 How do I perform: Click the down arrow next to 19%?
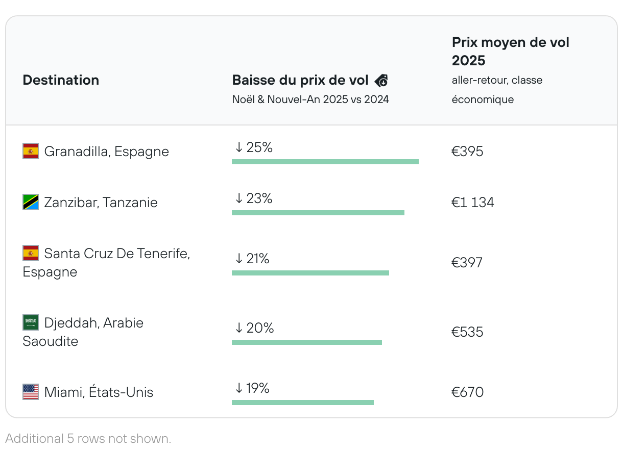pyautogui.click(x=238, y=389)
